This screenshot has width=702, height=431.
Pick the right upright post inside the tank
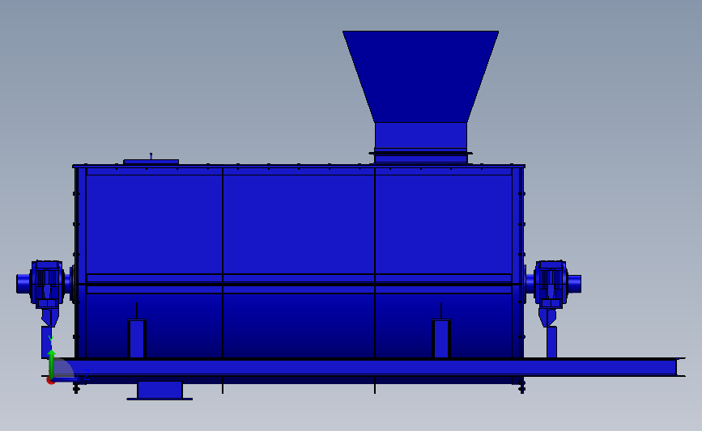pos(441,339)
